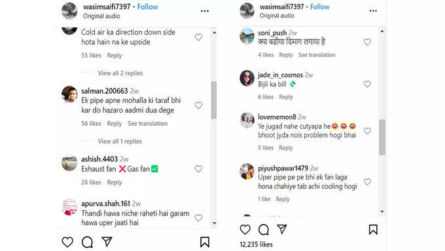
Task: Click Follow in the right panel header
Action: point(320,7)
